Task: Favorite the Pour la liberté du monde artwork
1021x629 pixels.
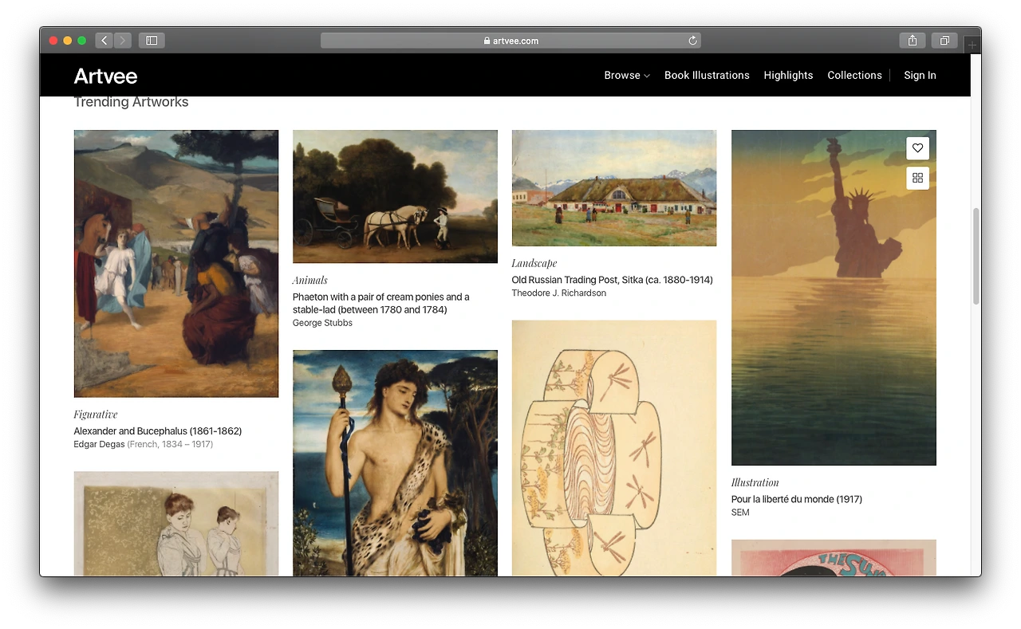Action: pos(917,148)
